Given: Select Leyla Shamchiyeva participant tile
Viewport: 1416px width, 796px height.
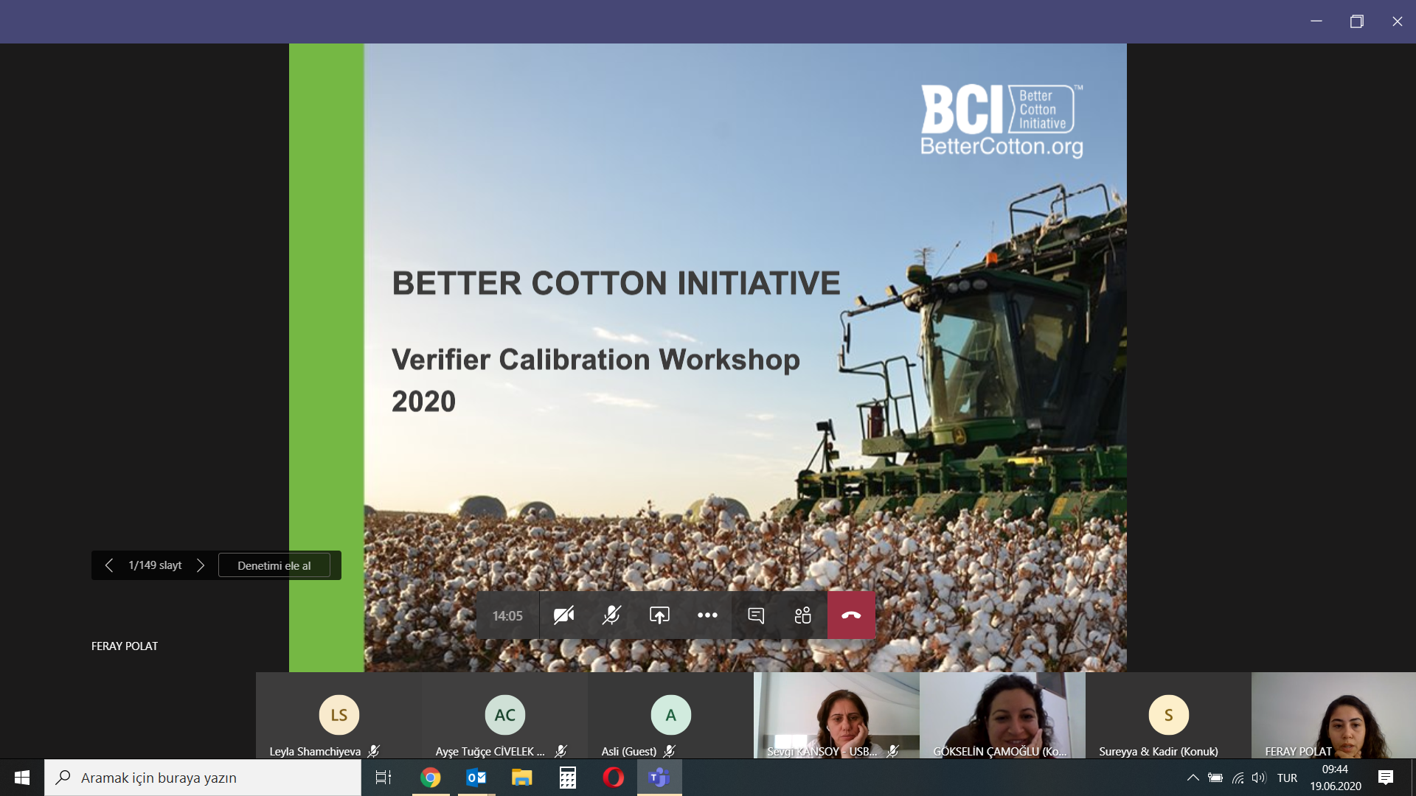Looking at the screenshot, I should 339,716.
